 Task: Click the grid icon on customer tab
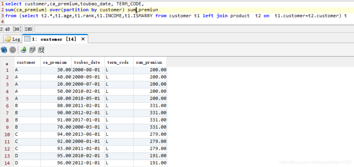point(27,39)
